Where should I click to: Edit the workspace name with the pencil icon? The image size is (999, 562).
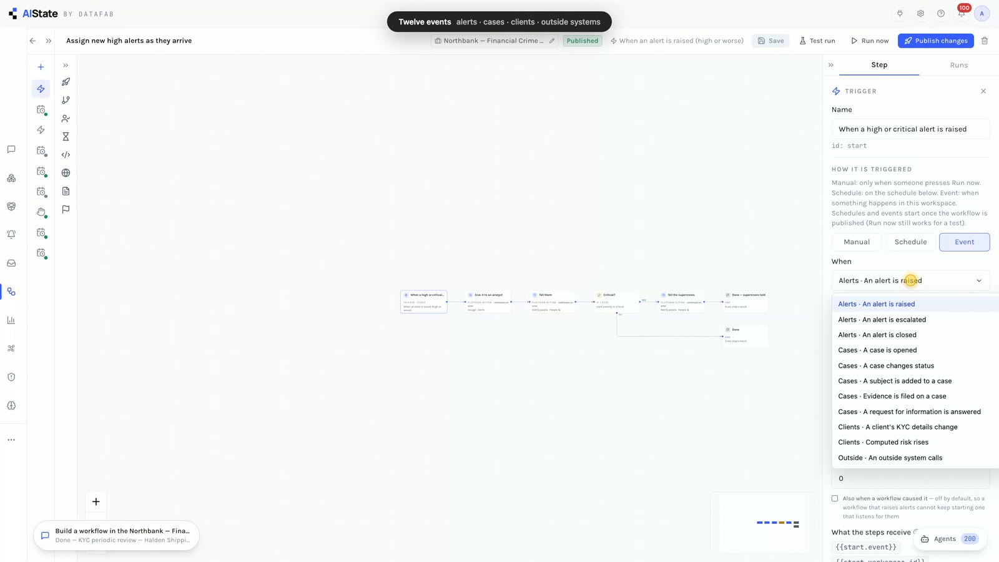(552, 41)
